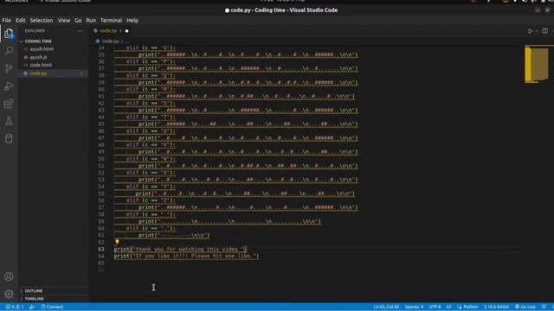This screenshot has height=311, width=554.
Task: Open the Go menu
Action: 78,21
